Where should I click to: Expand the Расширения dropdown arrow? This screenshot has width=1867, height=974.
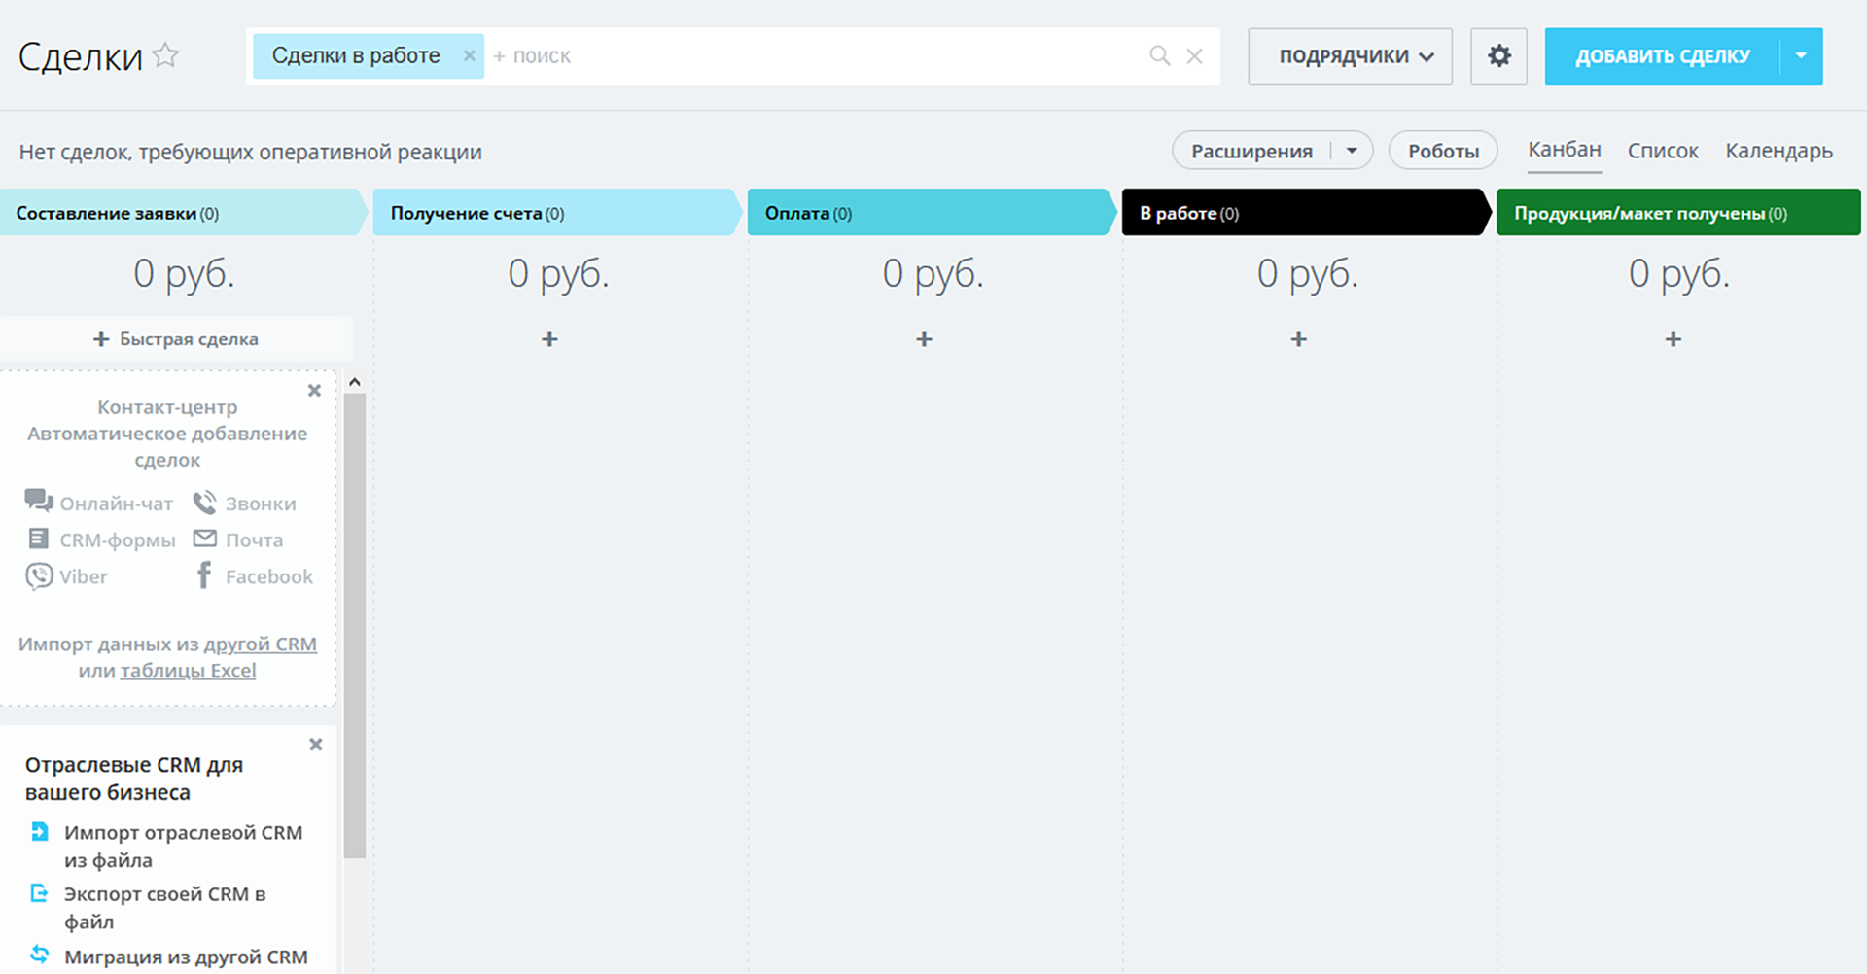(x=1352, y=151)
